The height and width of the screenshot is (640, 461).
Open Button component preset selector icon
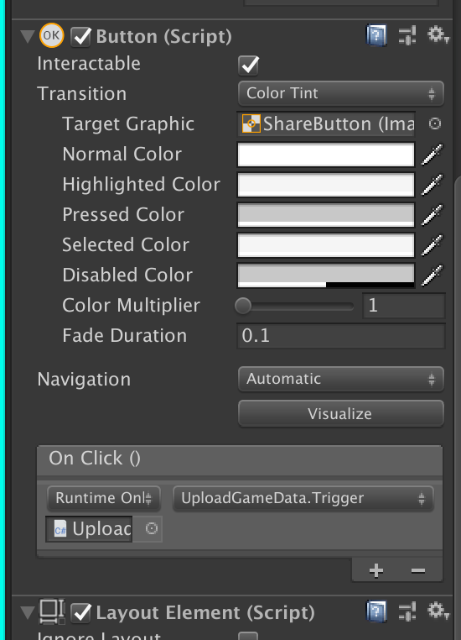coord(407,35)
